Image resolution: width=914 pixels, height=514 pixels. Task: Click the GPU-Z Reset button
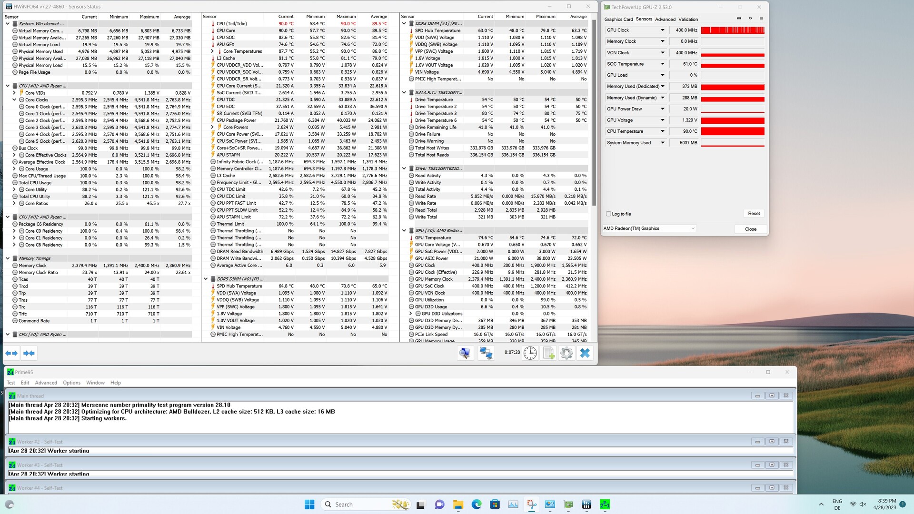pos(754,214)
